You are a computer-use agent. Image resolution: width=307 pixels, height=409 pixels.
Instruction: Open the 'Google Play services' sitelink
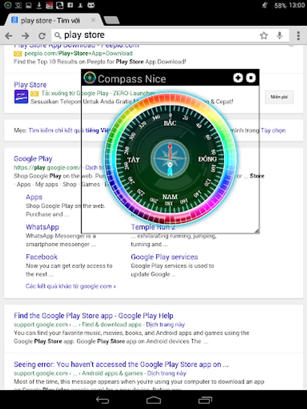[164, 257]
